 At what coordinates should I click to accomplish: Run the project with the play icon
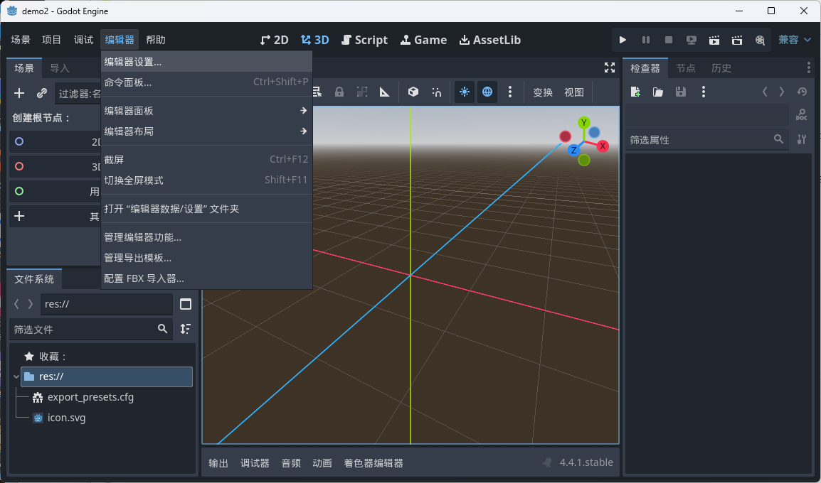[x=623, y=40]
